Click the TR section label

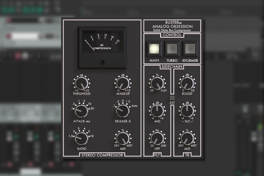point(187,155)
